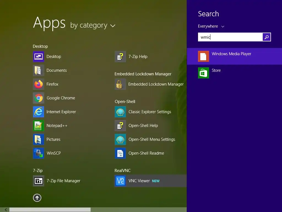
Task: Open Classic Explorer Settings shell icon
Action: [120, 112]
